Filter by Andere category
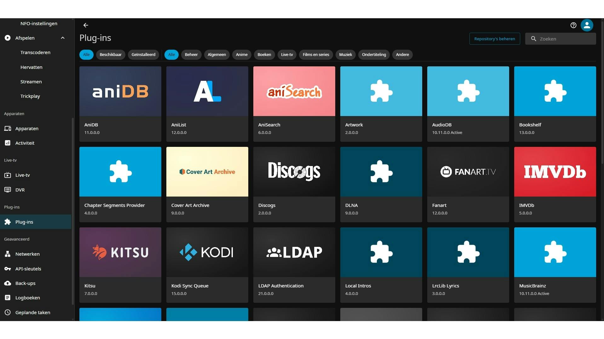 click(x=402, y=55)
